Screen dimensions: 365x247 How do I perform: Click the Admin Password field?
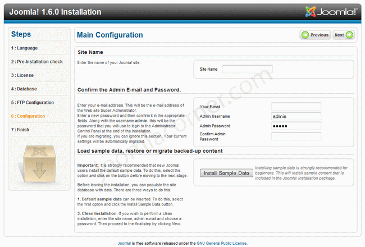pyautogui.click(x=296, y=126)
